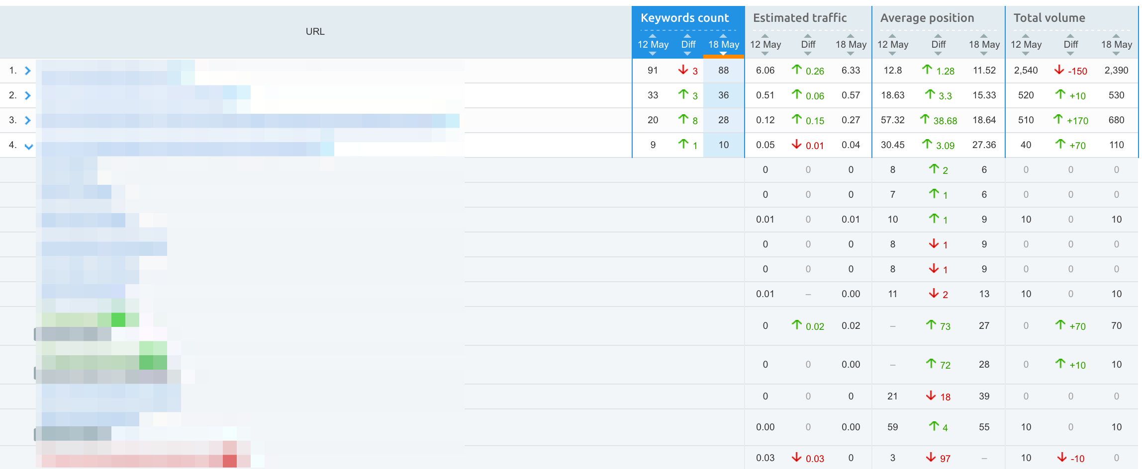This screenshot has height=469, width=1142.
Task: Click ascending arrow above Total volume 18 May
Action: tap(1116, 36)
